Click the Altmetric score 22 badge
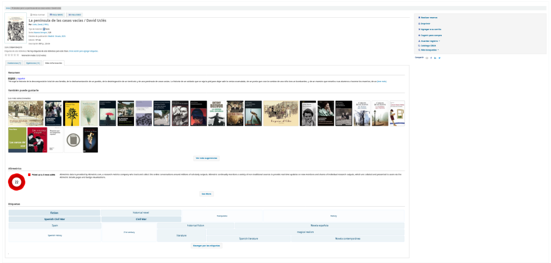551x263 pixels. tap(17, 182)
